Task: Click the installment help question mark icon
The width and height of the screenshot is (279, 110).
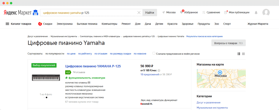Action: [x=159, y=70]
